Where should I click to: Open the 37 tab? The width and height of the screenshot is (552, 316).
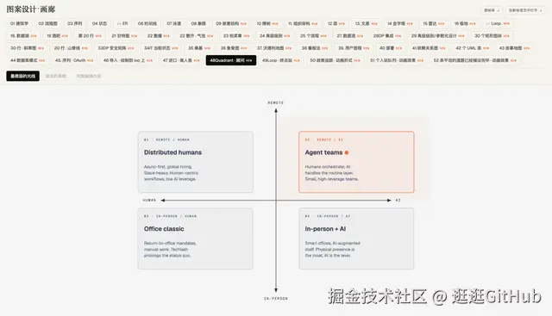pyautogui.click(x=274, y=48)
